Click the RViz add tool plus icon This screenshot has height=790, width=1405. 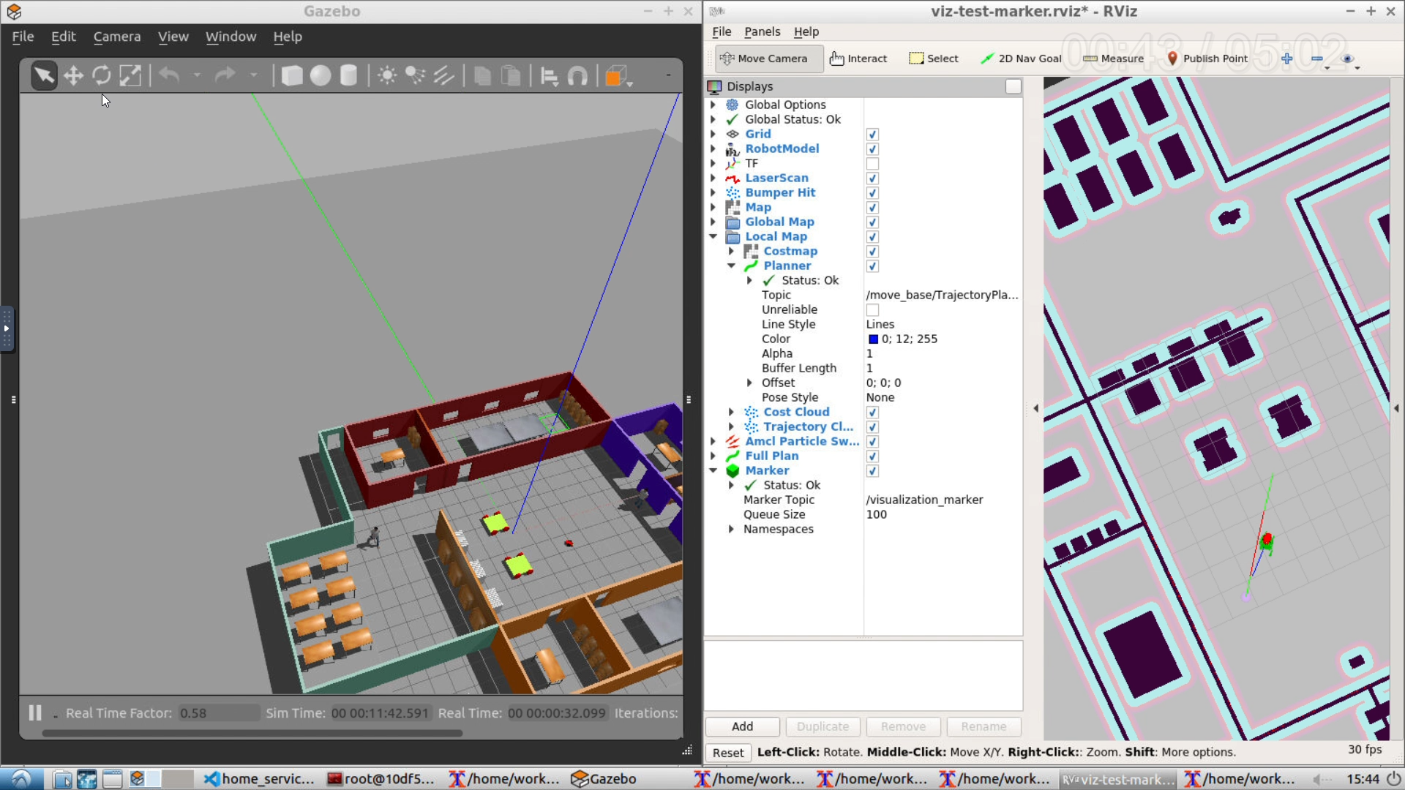click(x=1287, y=59)
